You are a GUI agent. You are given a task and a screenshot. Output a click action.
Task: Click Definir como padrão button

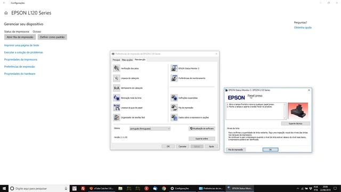[52, 37]
